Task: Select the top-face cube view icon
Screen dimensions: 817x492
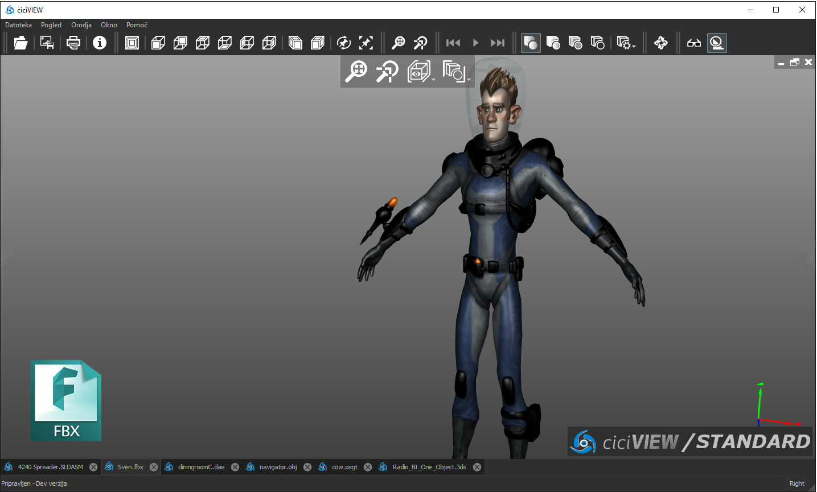Action: point(203,43)
